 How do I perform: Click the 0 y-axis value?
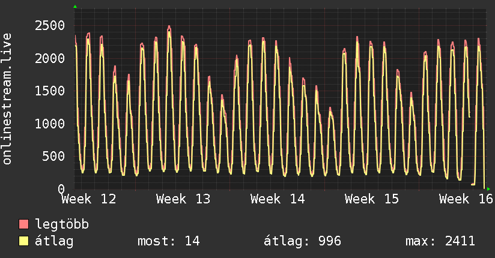61,189
